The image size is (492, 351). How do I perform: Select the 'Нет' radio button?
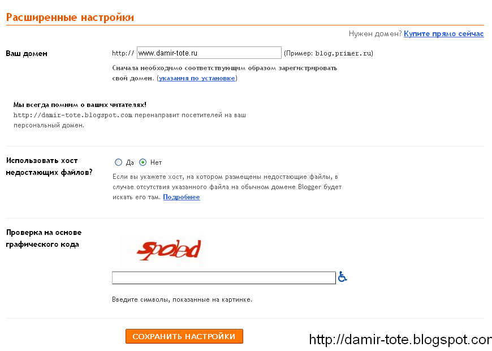(x=143, y=162)
